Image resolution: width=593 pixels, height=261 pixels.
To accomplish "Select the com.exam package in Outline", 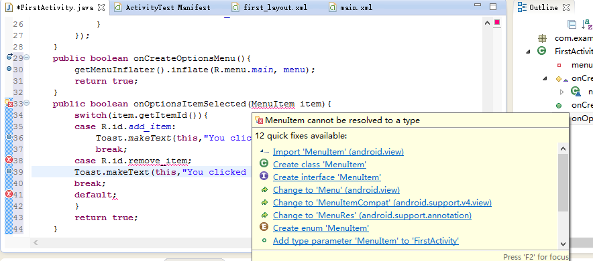I will coord(574,38).
